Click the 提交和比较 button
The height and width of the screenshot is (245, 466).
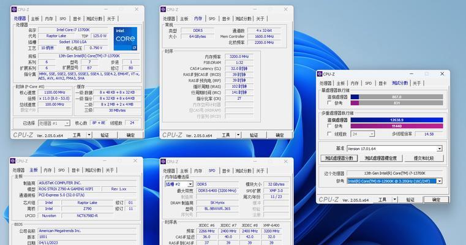point(424,158)
